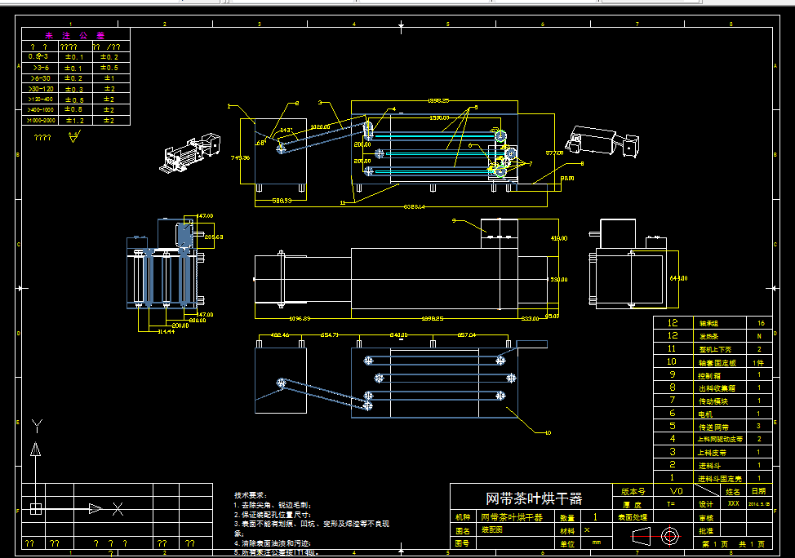Click the 143° angle dimension
This screenshot has height=558, width=795.
click(x=286, y=131)
